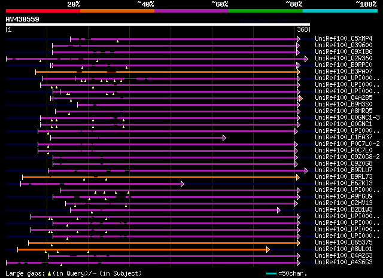Click the purple ~60% identity legend segment
Screen dimensions: 383x278
coord(191,11)
